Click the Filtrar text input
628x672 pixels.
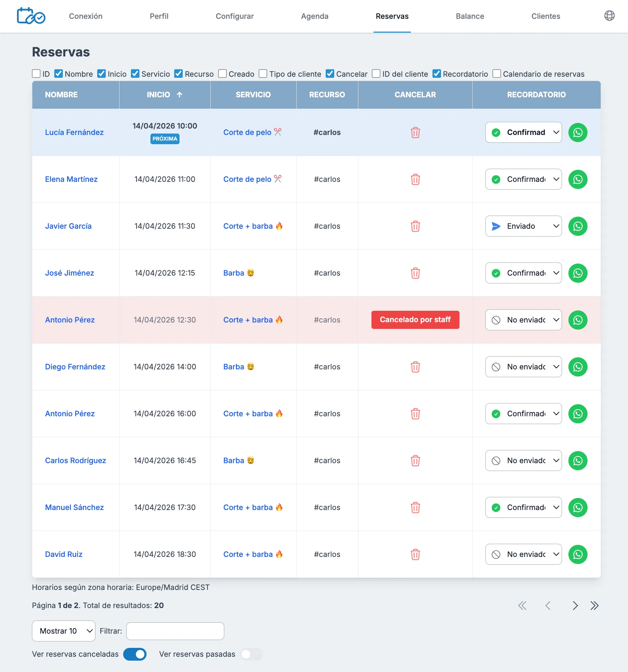(x=175, y=631)
